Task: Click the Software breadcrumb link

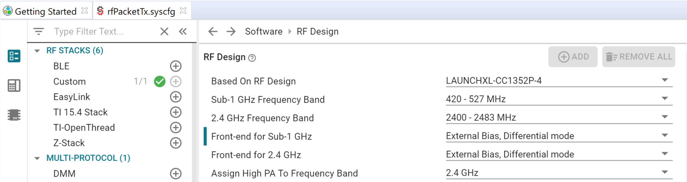Action: [x=264, y=31]
